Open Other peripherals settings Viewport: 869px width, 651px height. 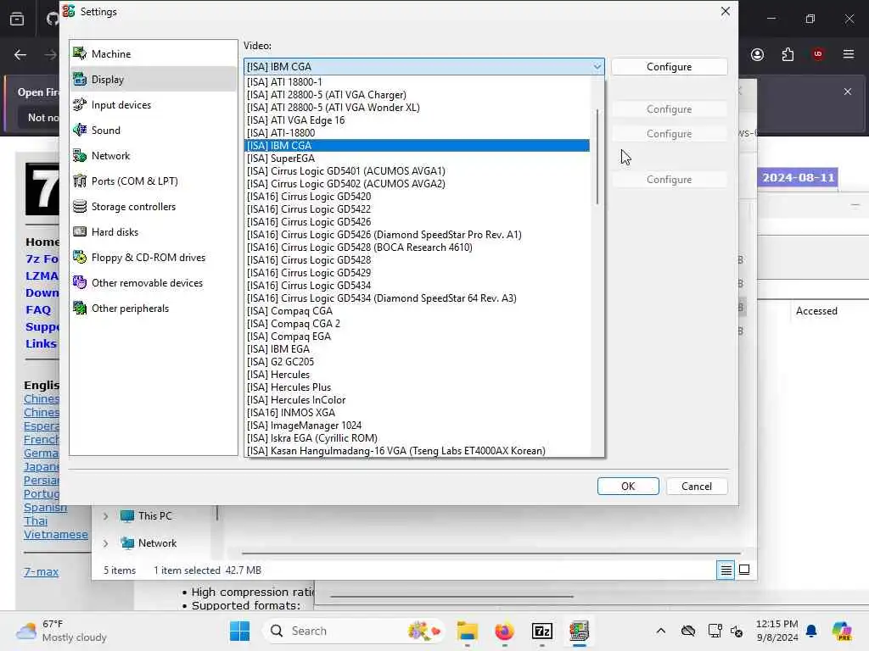point(154,309)
